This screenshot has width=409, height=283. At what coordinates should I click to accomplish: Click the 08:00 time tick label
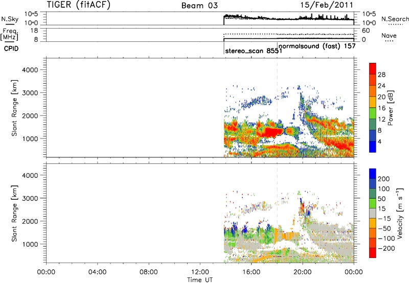coord(148,272)
